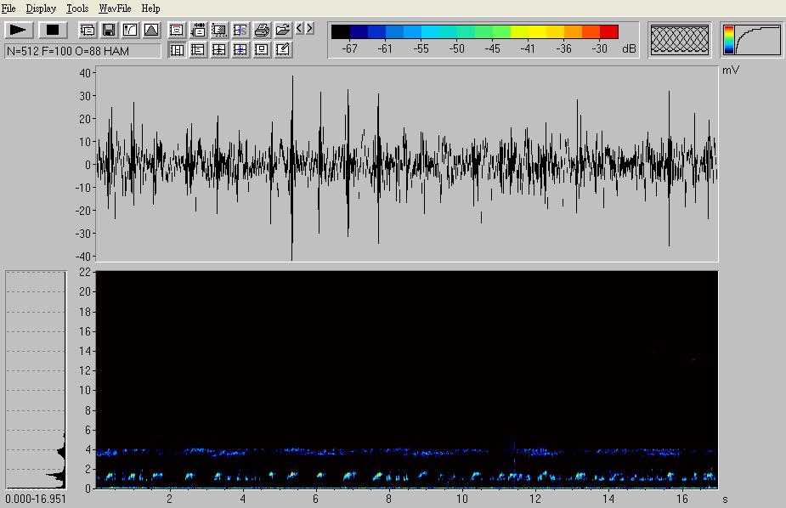
Task: Toggle the blue crosshair cursor button
Action: [240, 50]
